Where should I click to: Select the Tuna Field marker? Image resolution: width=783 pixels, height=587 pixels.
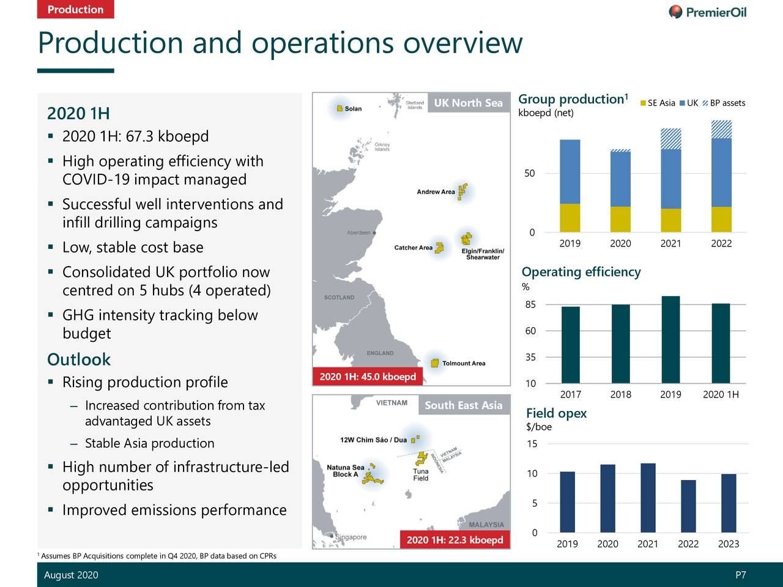[421, 457]
